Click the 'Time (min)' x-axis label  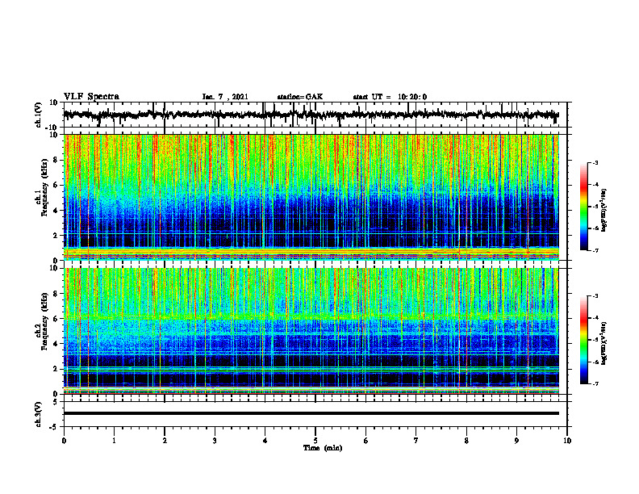[323, 448]
